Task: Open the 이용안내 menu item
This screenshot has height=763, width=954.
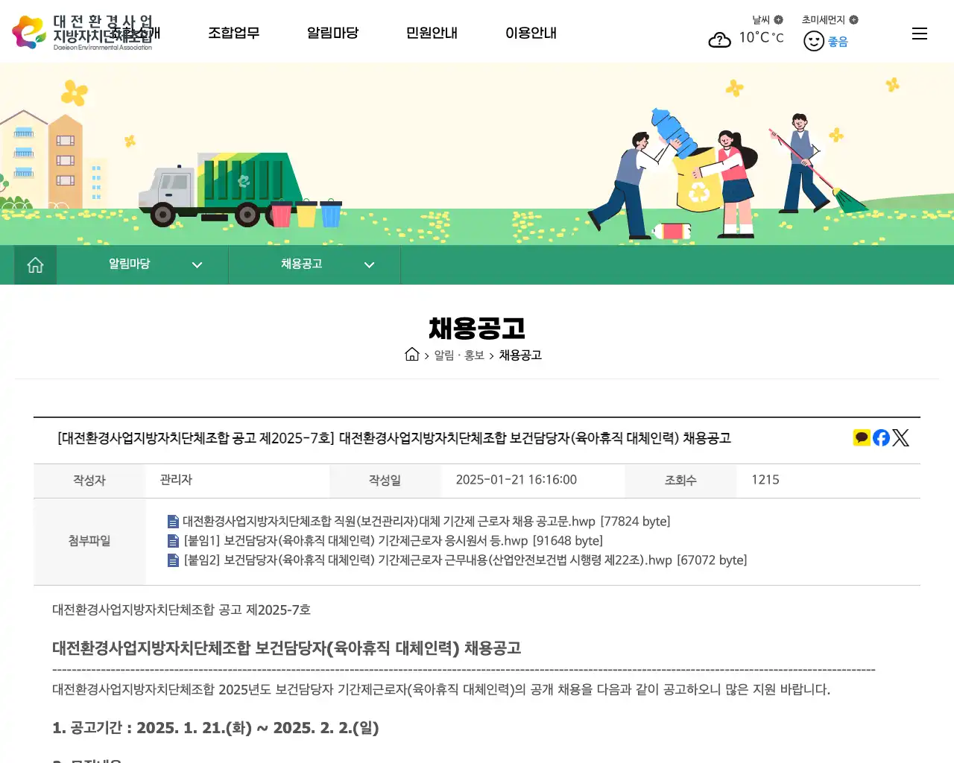Action: 531,33
